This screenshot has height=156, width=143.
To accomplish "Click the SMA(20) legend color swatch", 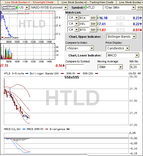I will tap(97, 74).
